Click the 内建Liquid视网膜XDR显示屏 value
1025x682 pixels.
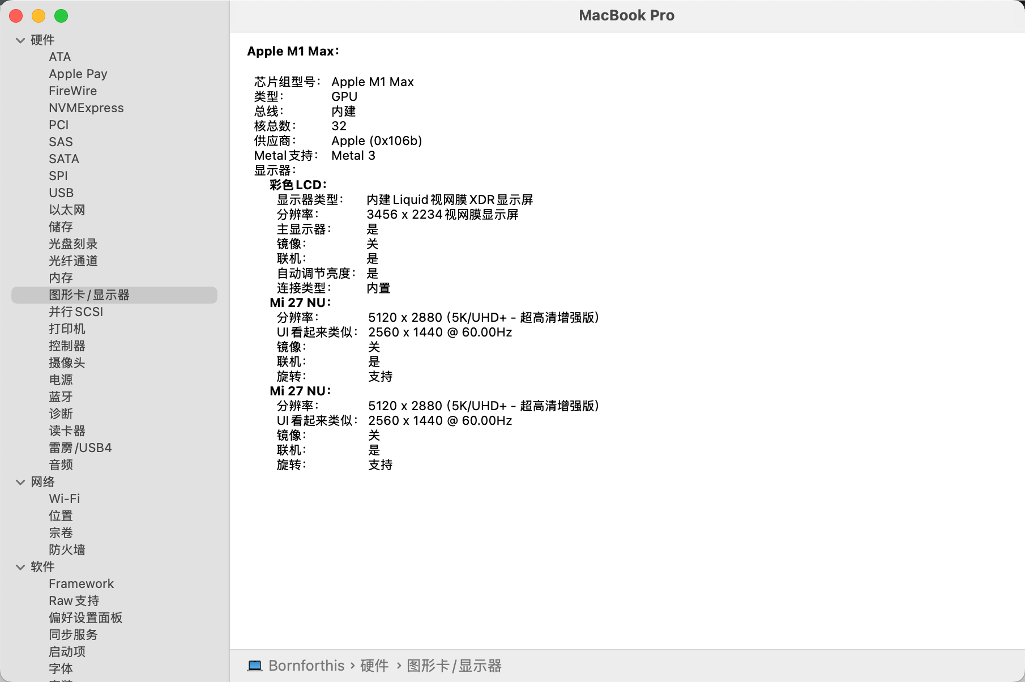point(450,200)
